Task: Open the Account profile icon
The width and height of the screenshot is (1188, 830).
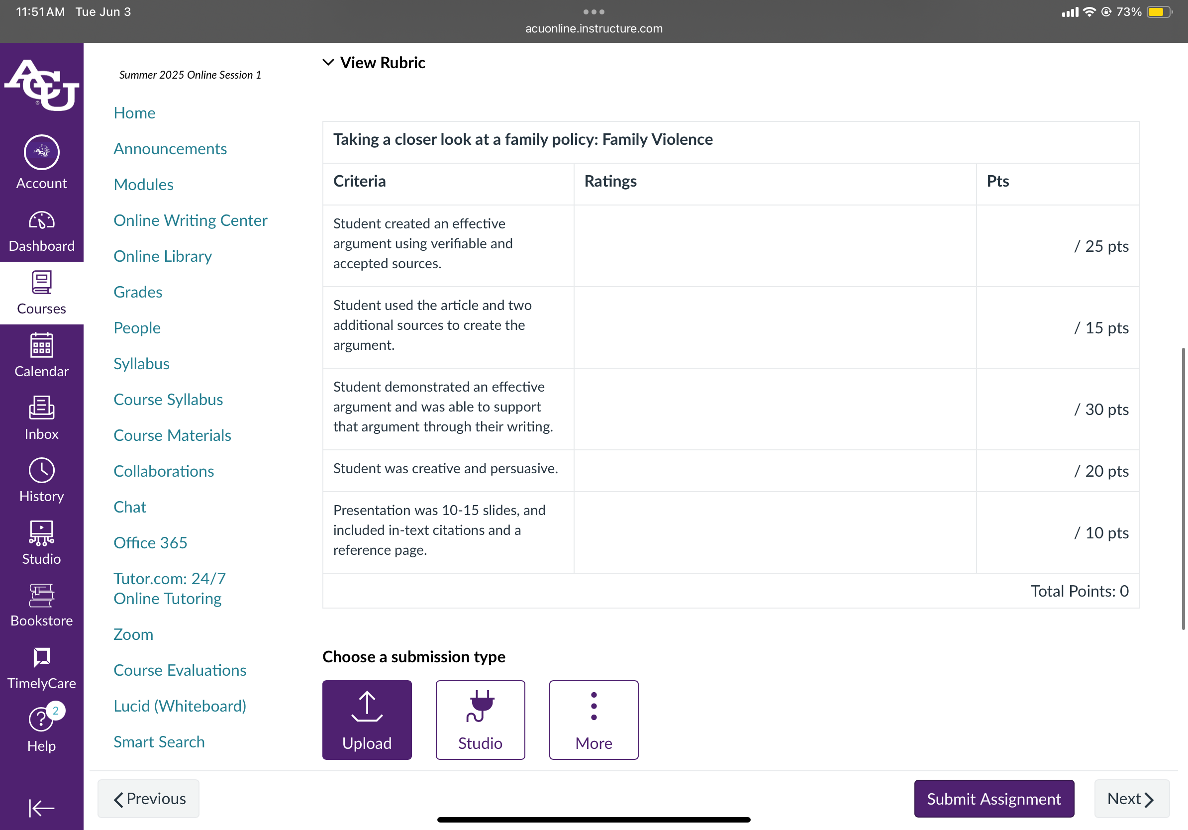Action: [x=41, y=152]
